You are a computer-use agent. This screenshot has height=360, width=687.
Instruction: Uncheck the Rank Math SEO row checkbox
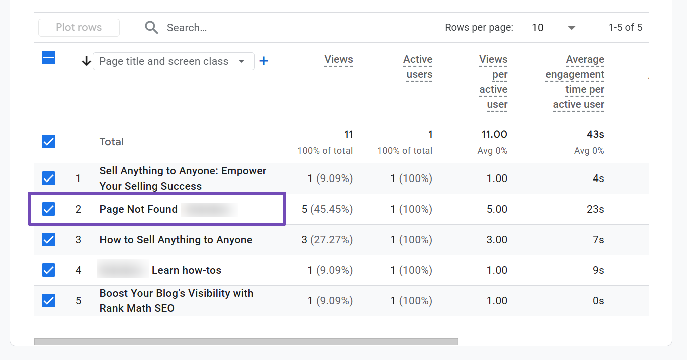(48, 301)
